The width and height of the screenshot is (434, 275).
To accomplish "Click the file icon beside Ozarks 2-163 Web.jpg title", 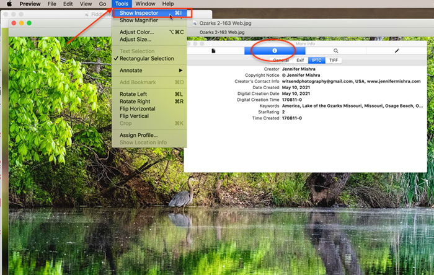I will tap(195, 24).
